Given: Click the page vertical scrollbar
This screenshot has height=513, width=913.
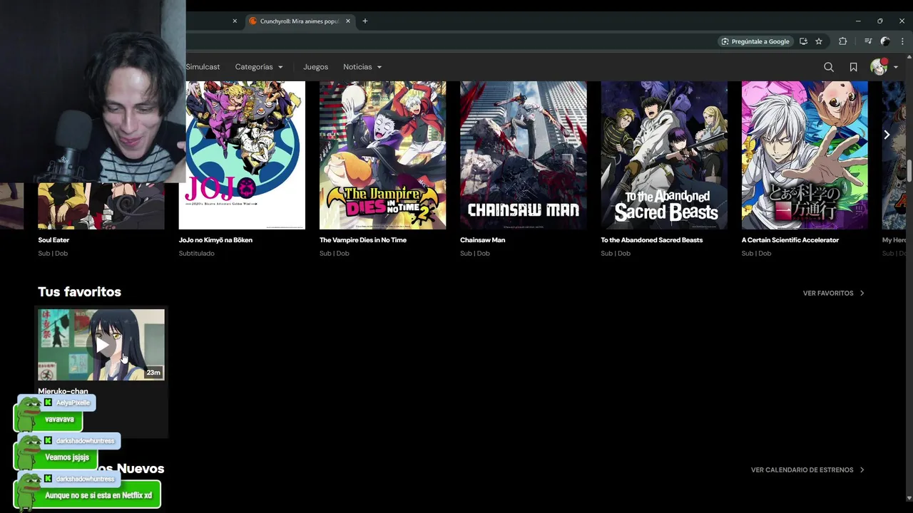Looking at the screenshot, I should 909,171.
